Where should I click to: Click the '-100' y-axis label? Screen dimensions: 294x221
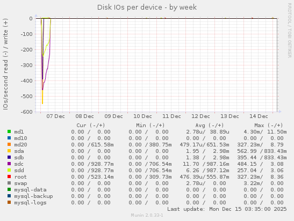(26, 34)
